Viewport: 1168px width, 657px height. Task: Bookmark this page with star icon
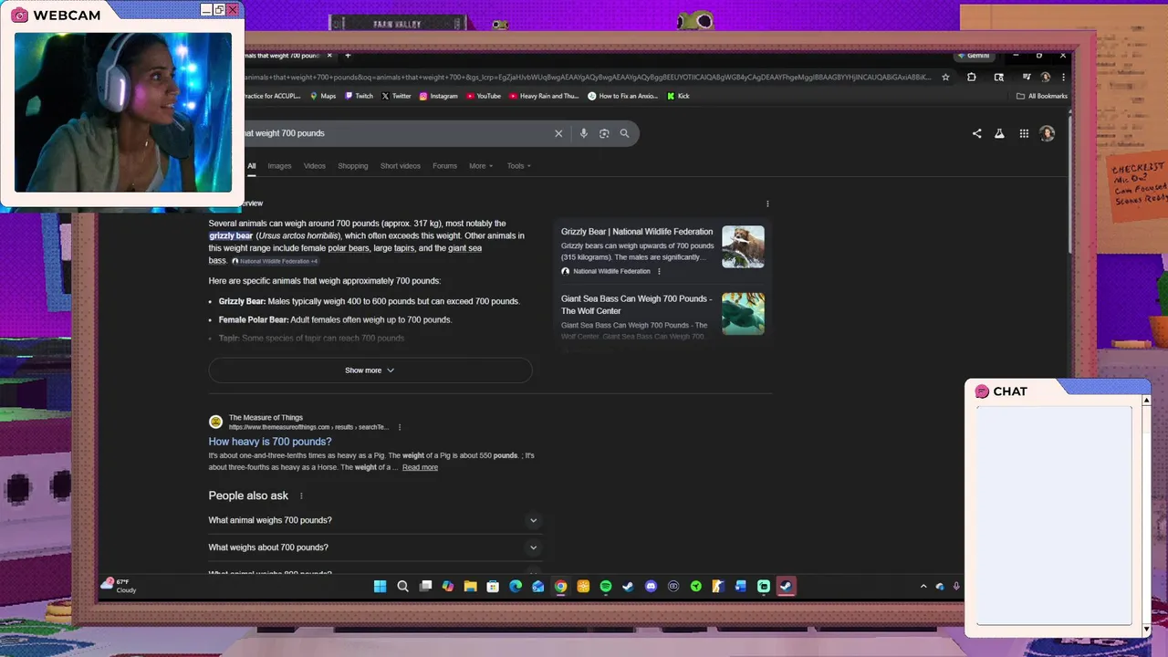945,78
